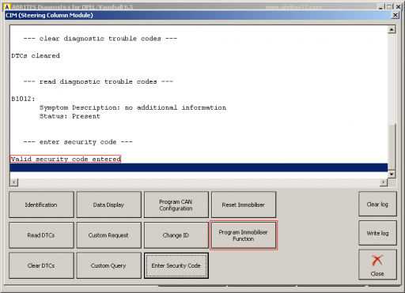
Task: Click the Enter Security Code button
Action: [x=176, y=265]
